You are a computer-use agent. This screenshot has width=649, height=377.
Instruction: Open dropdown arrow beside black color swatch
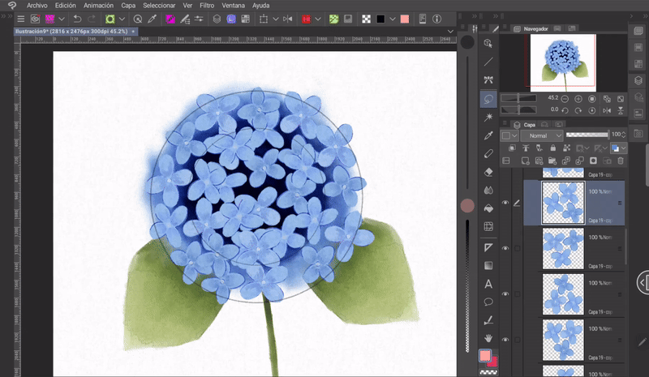point(393,19)
